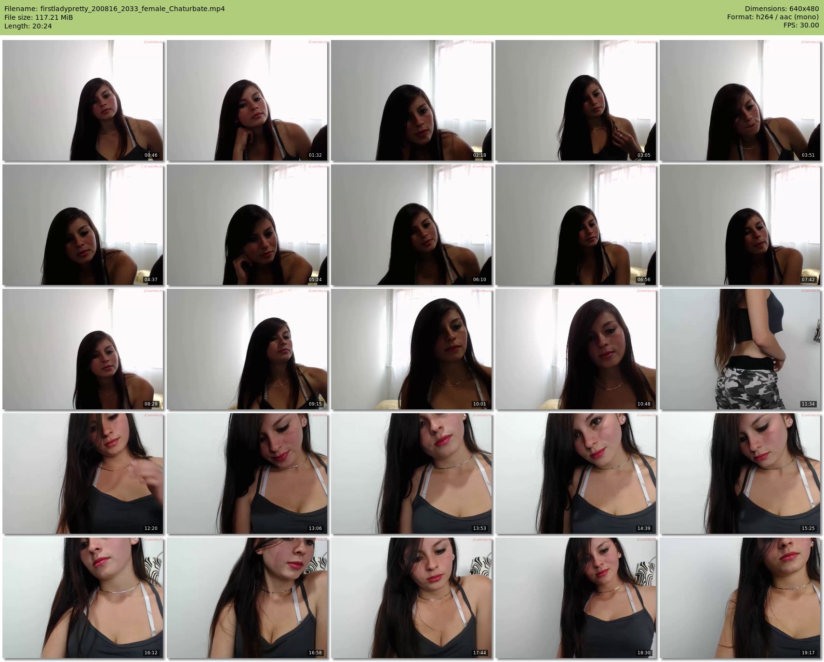Viewport: 824px width, 662px height.
Task: Click the Dimensions 640x480 text
Action: tap(782, 9)
